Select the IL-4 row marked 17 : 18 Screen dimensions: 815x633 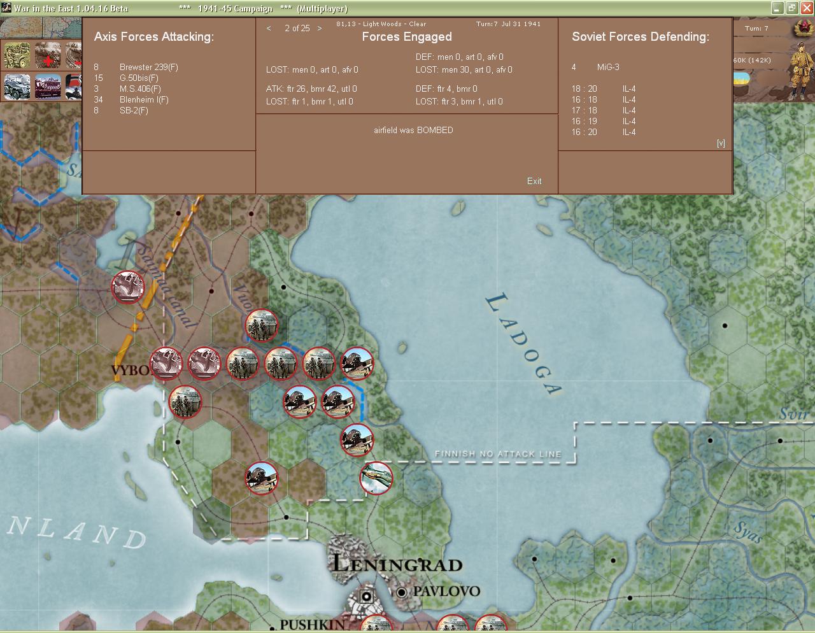point(604,110)
